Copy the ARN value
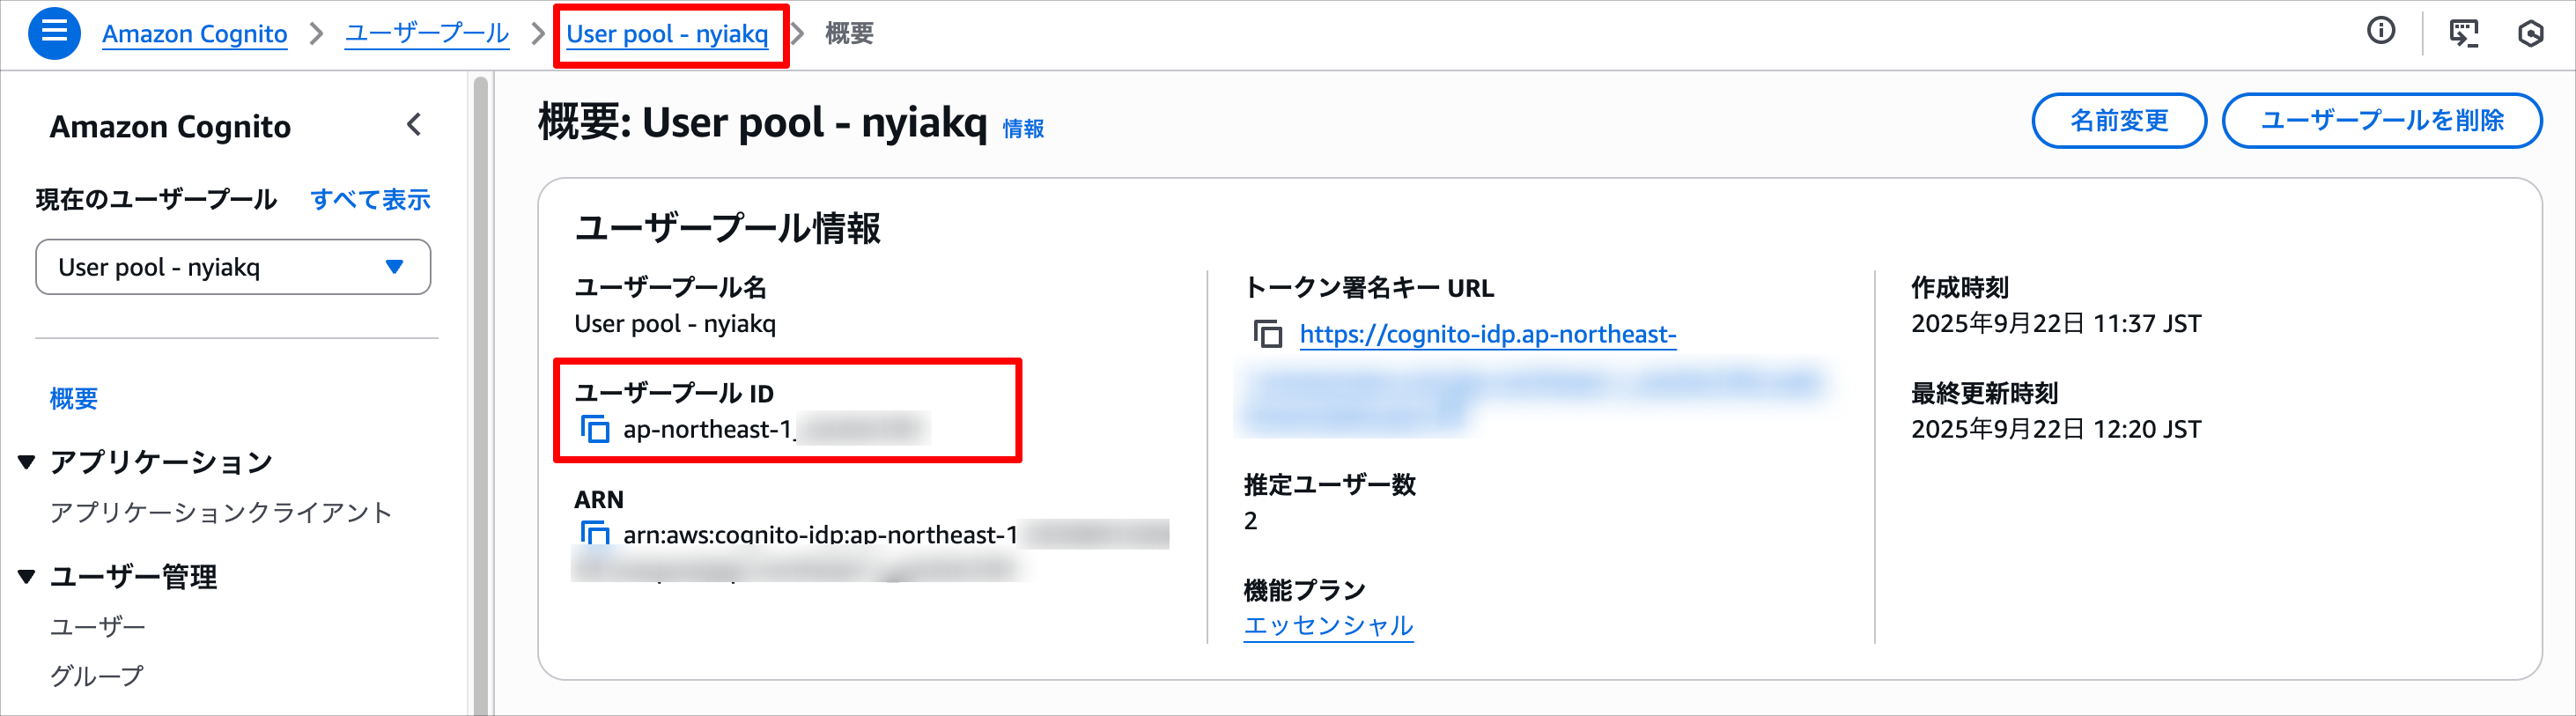This screenshot has width=2576, height=716. point(595,533)
